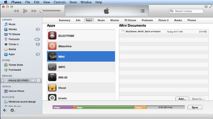Switch to the Info tab
Image resolution: width=213 pixels, height=119 pixels.
78,20
